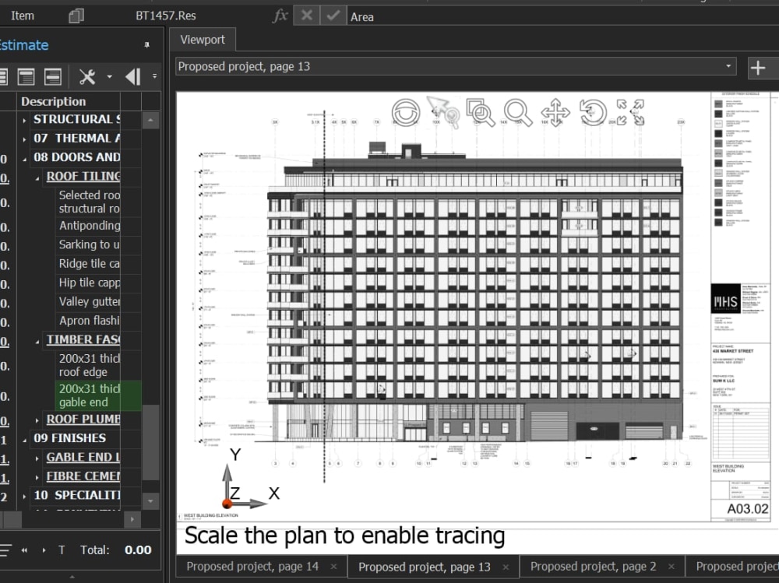This screenshot has height=583, width=779.
Task: Expand the STRUCTURAL section row
Action: (x=24, y=120)
